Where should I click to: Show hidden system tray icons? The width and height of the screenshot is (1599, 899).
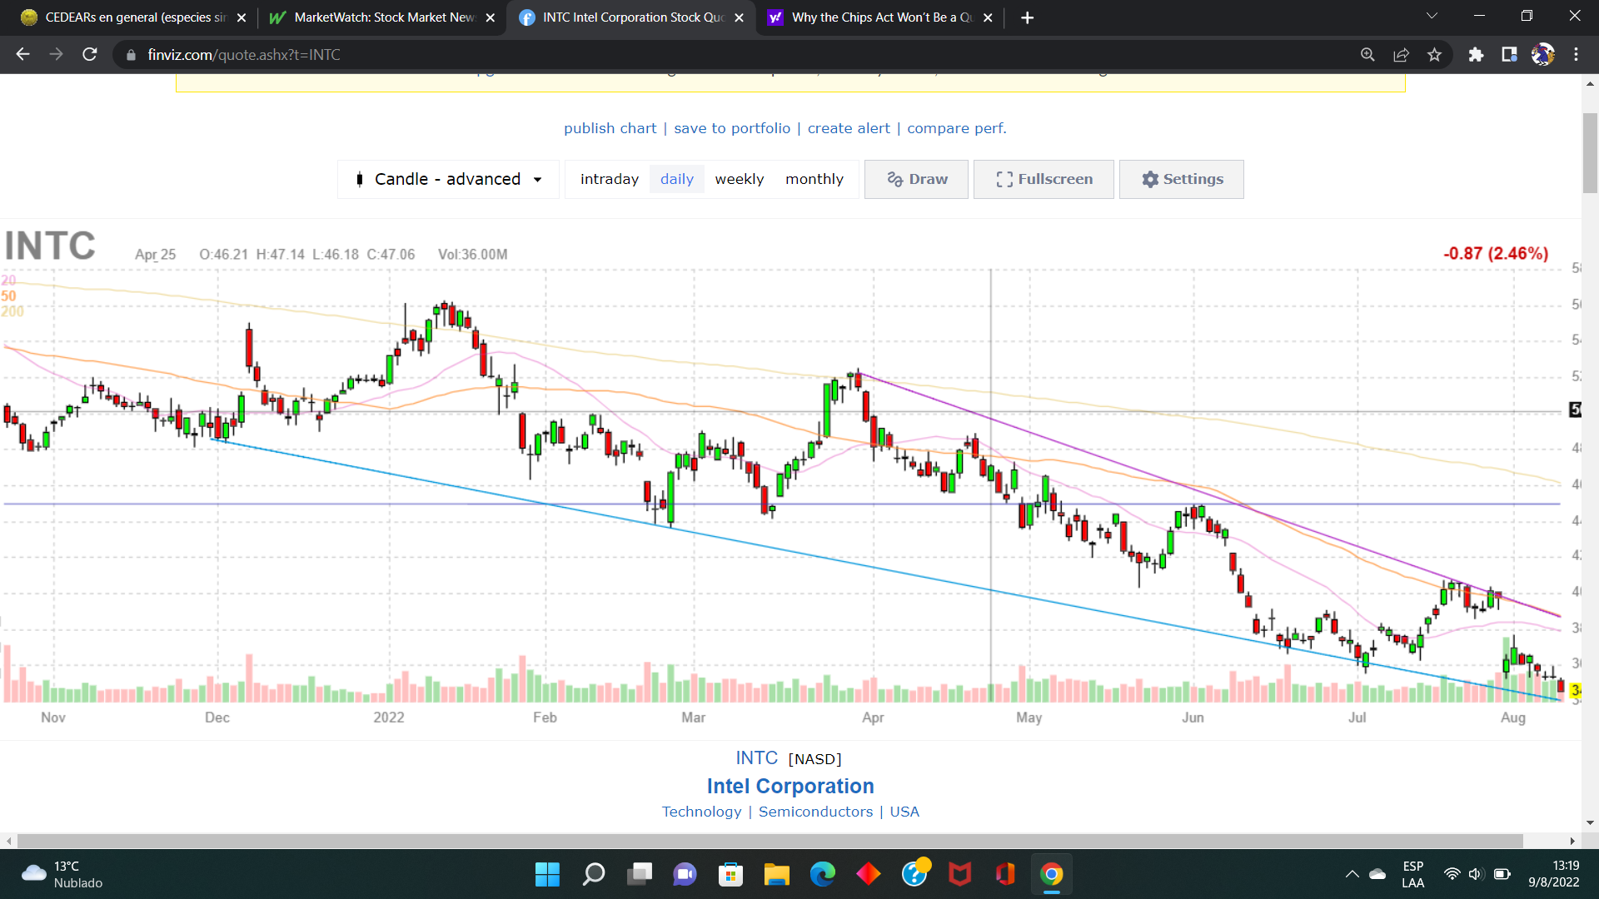pos(1352,874)
